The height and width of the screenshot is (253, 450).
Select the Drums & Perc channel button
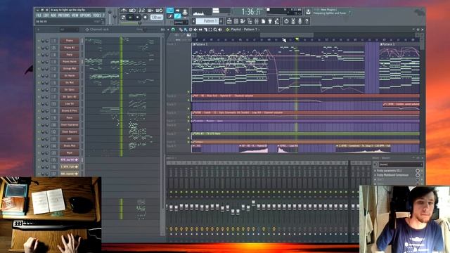coord(70,111)
